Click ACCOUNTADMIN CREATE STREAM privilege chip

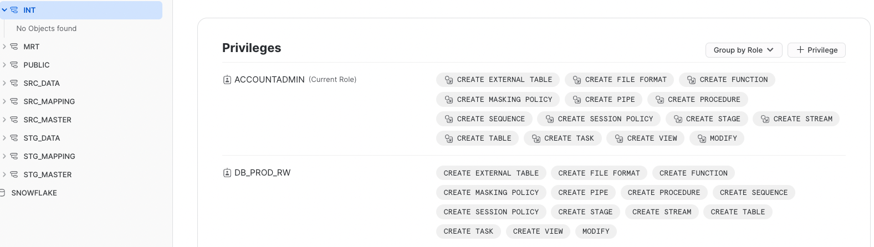coord(796,119)
